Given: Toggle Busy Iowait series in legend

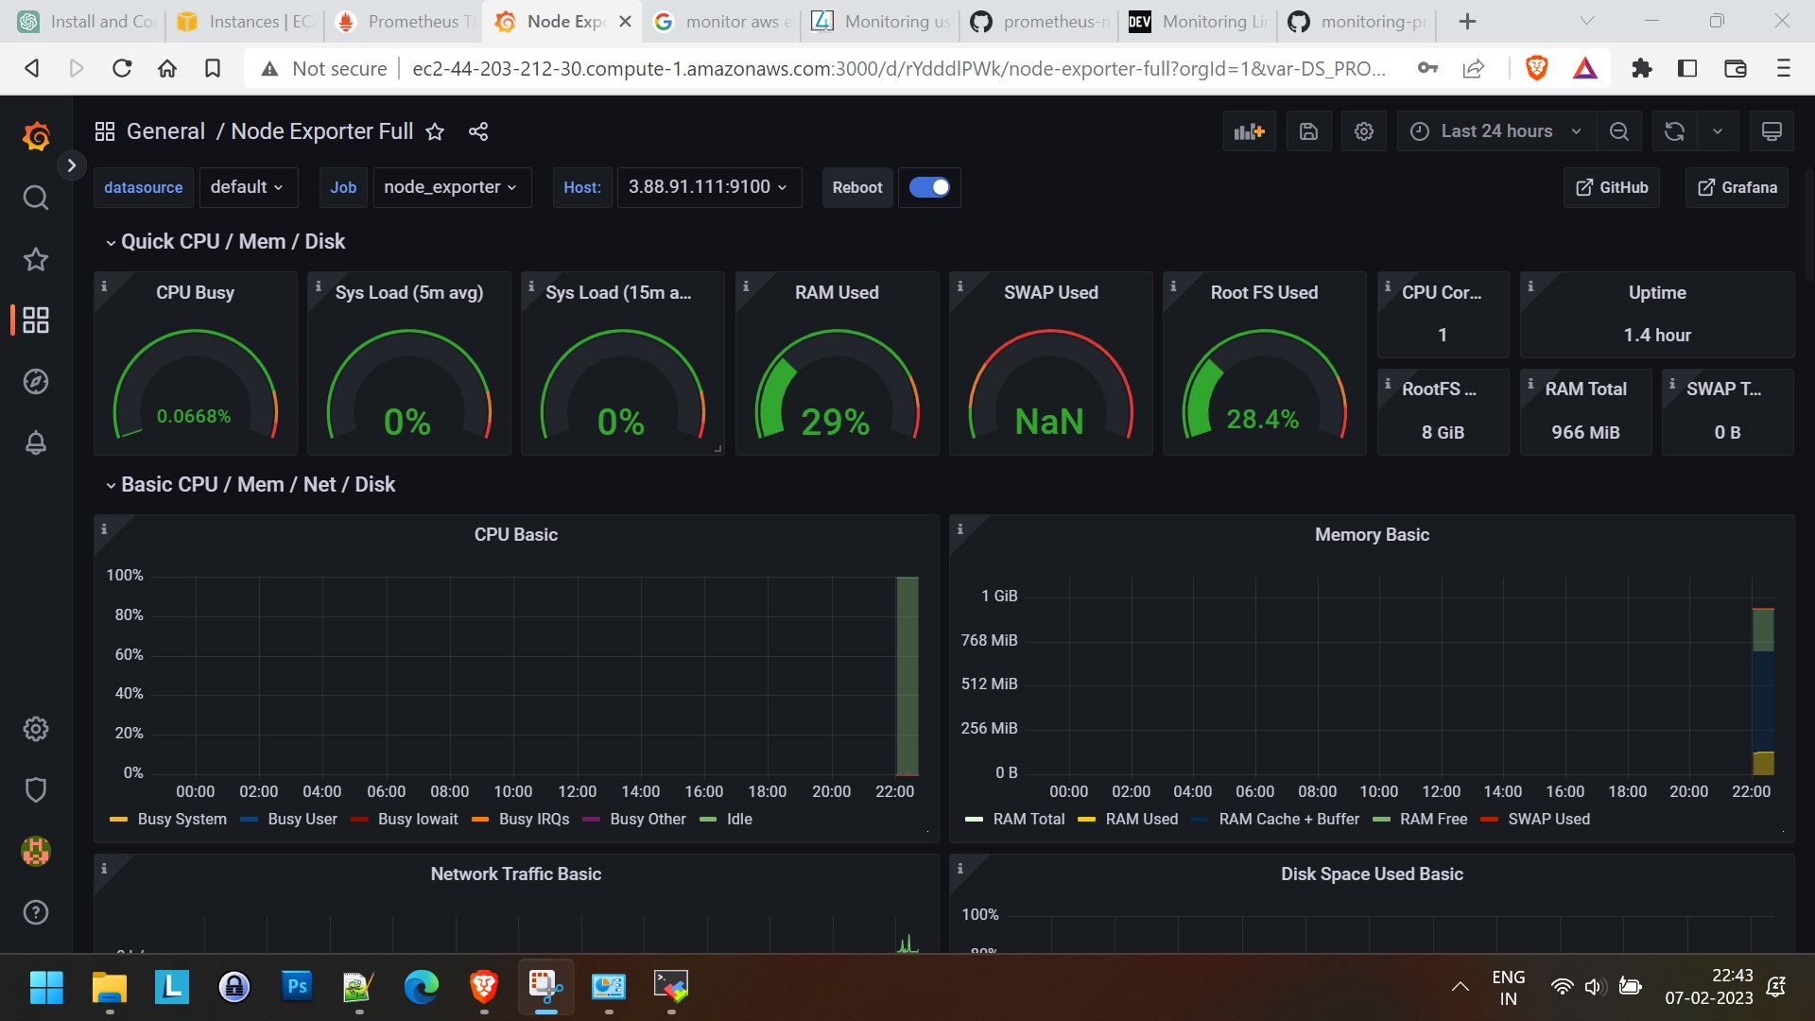Looking at the screenshot, I should pyautogui.click(x=418, y=820).
